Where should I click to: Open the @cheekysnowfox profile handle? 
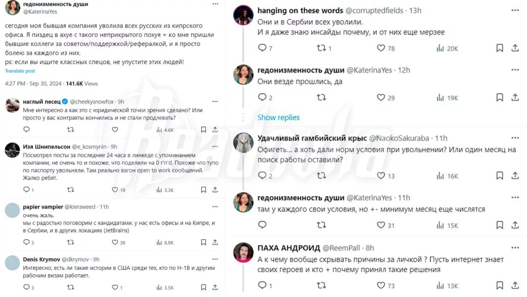coord(93,102)
